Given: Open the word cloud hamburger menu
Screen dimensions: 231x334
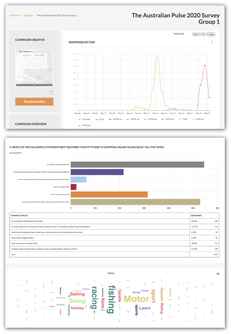Looking at the screenshot, I should click(x=218, y=274).
